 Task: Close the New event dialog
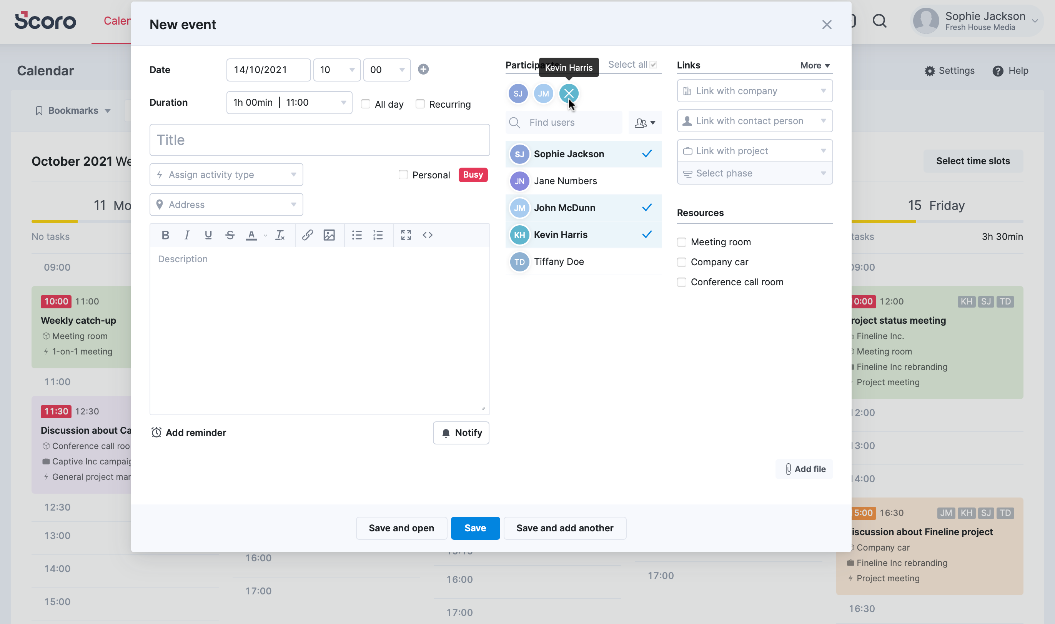tap(827, 25)
